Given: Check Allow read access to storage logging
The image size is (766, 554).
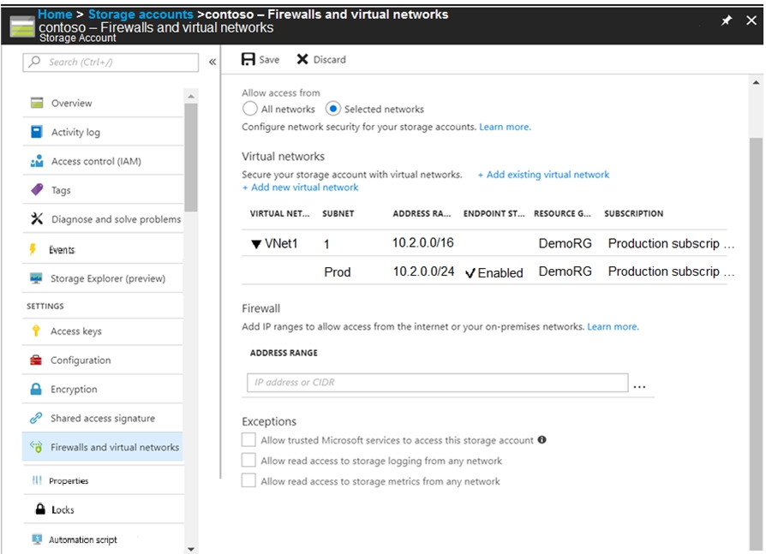Looking at the screenshot, I should [248, 461].
